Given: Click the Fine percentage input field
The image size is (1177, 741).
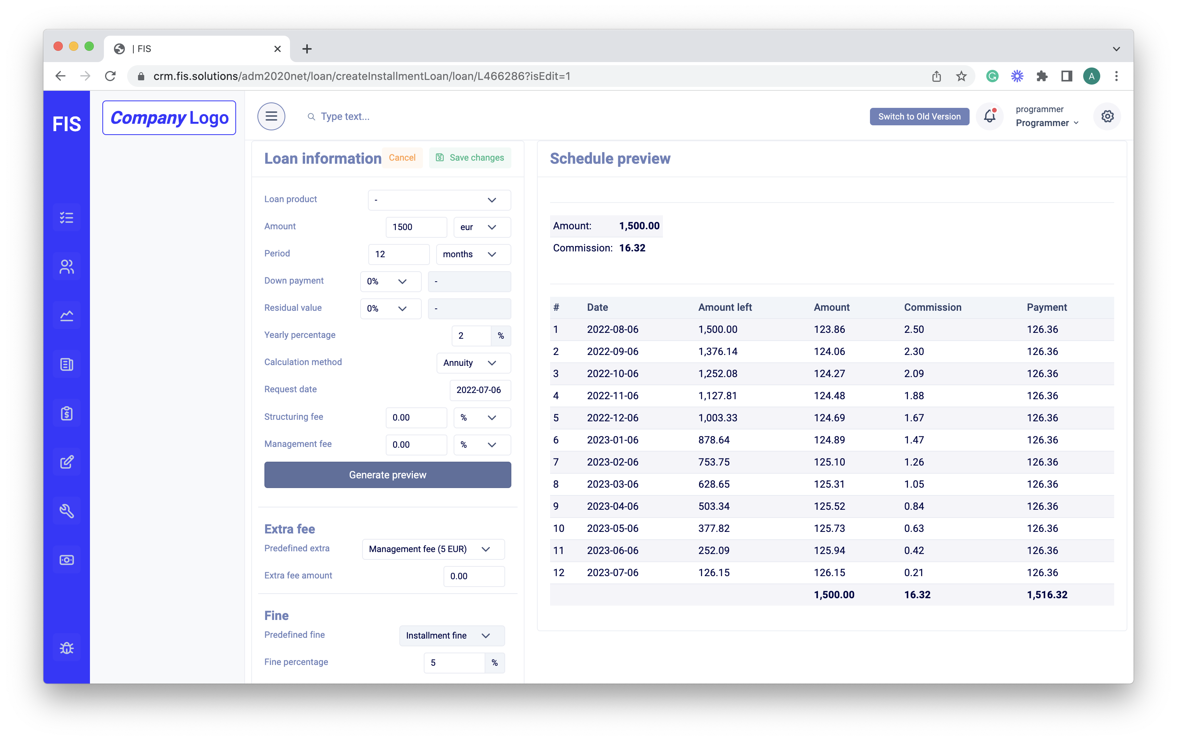Looking at the screenshot, I should click(x=454, y=663).
